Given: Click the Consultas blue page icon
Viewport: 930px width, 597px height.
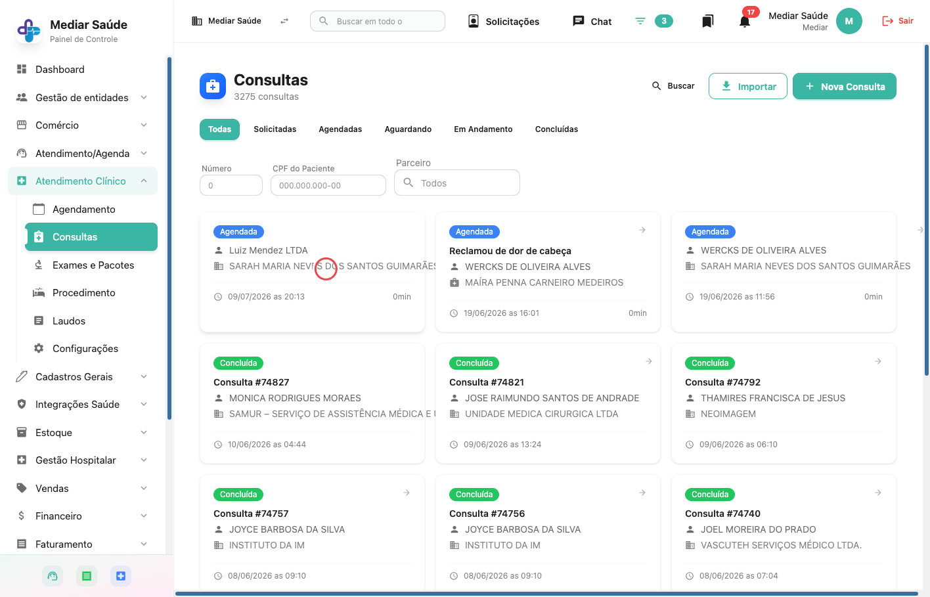Looking at the screenshot, I should (213, 86).
